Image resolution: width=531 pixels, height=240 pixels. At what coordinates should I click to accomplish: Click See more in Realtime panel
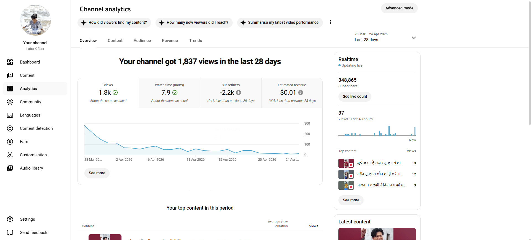(351, 200)
